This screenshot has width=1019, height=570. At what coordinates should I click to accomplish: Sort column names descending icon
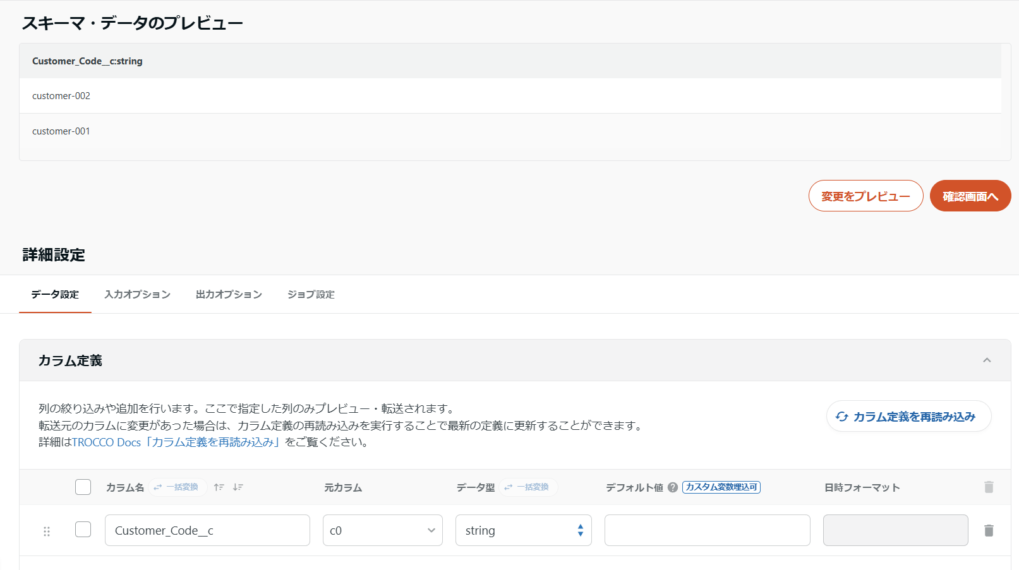click(238, 487)
